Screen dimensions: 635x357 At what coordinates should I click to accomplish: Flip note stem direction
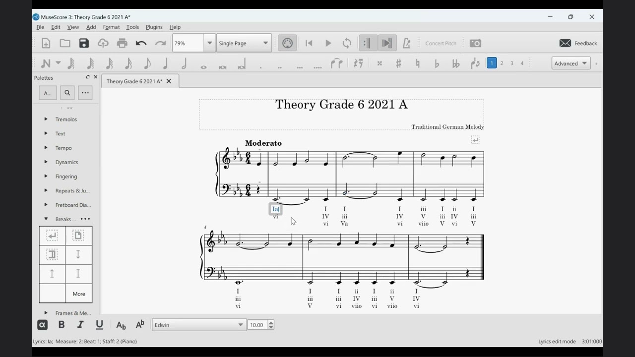tap(475, 63)
